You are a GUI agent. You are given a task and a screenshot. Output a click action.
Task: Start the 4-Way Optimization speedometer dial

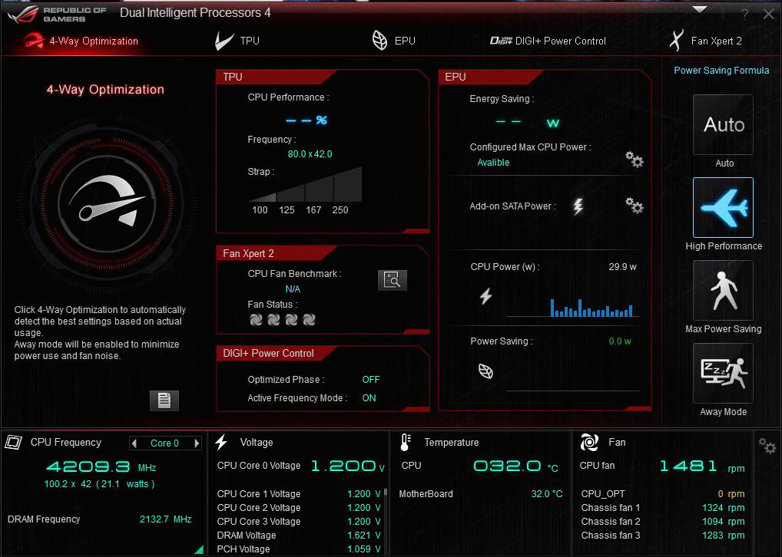pos(108,203)
